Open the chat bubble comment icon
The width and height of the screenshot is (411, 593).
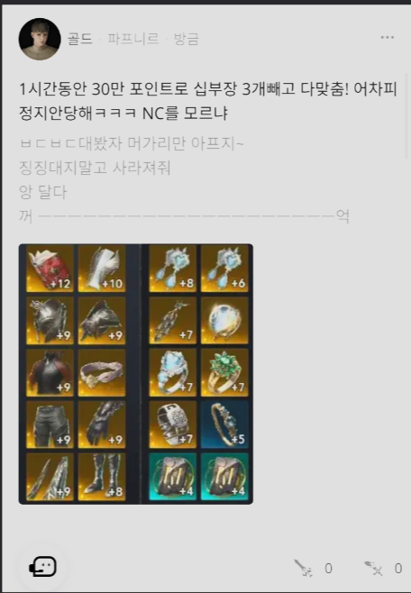[x=42, y=567]
